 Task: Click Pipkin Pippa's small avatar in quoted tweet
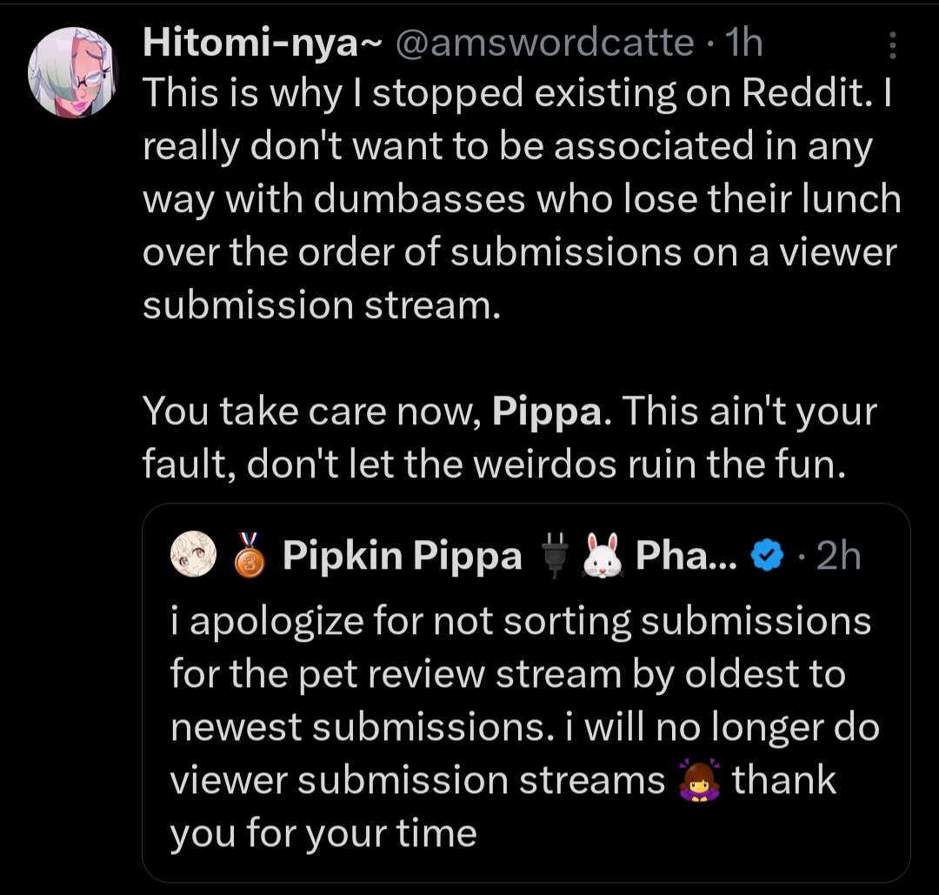193,553
